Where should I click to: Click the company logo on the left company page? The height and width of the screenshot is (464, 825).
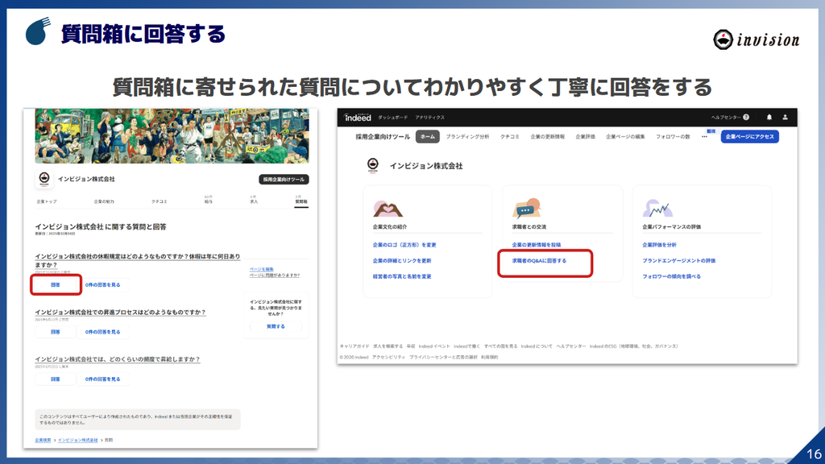tap(44, 180)
